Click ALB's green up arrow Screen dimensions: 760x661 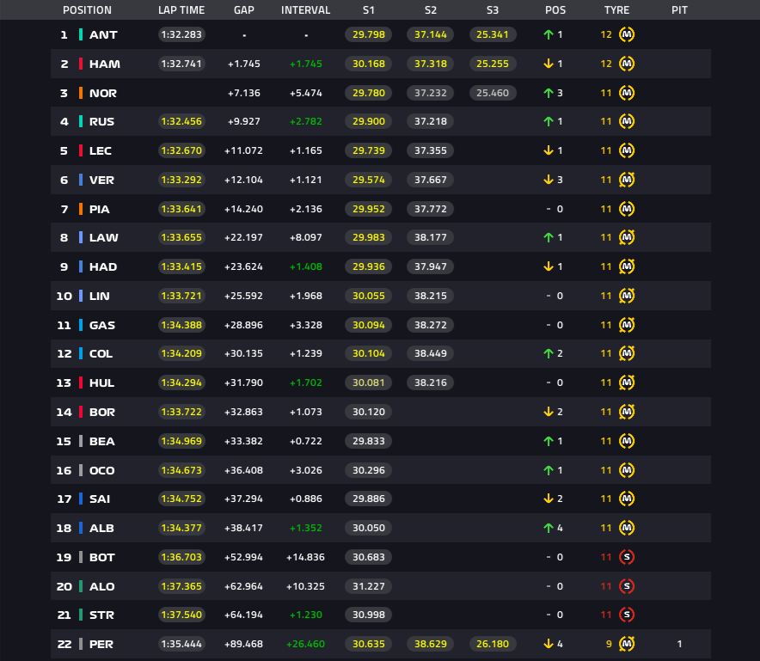coord(549,529)
